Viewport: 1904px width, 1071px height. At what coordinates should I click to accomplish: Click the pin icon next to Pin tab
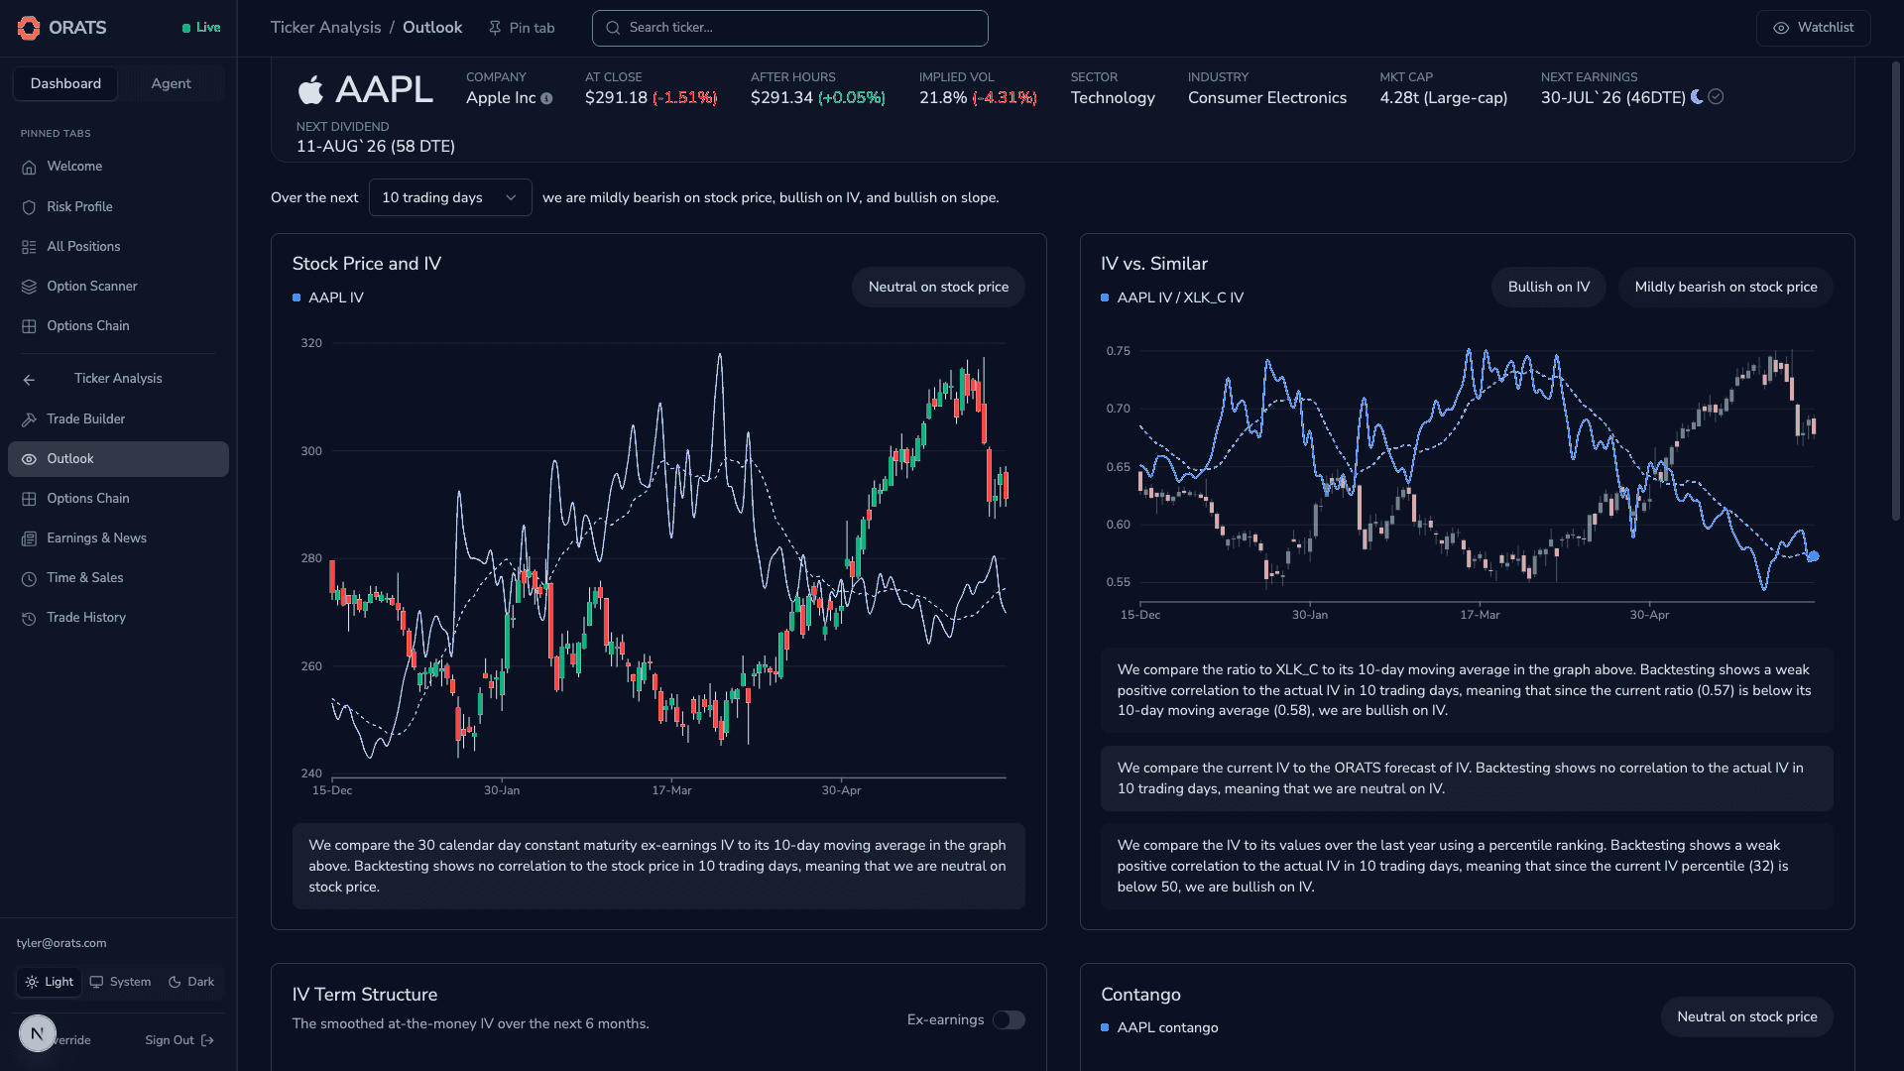click(x=495, y=28)
